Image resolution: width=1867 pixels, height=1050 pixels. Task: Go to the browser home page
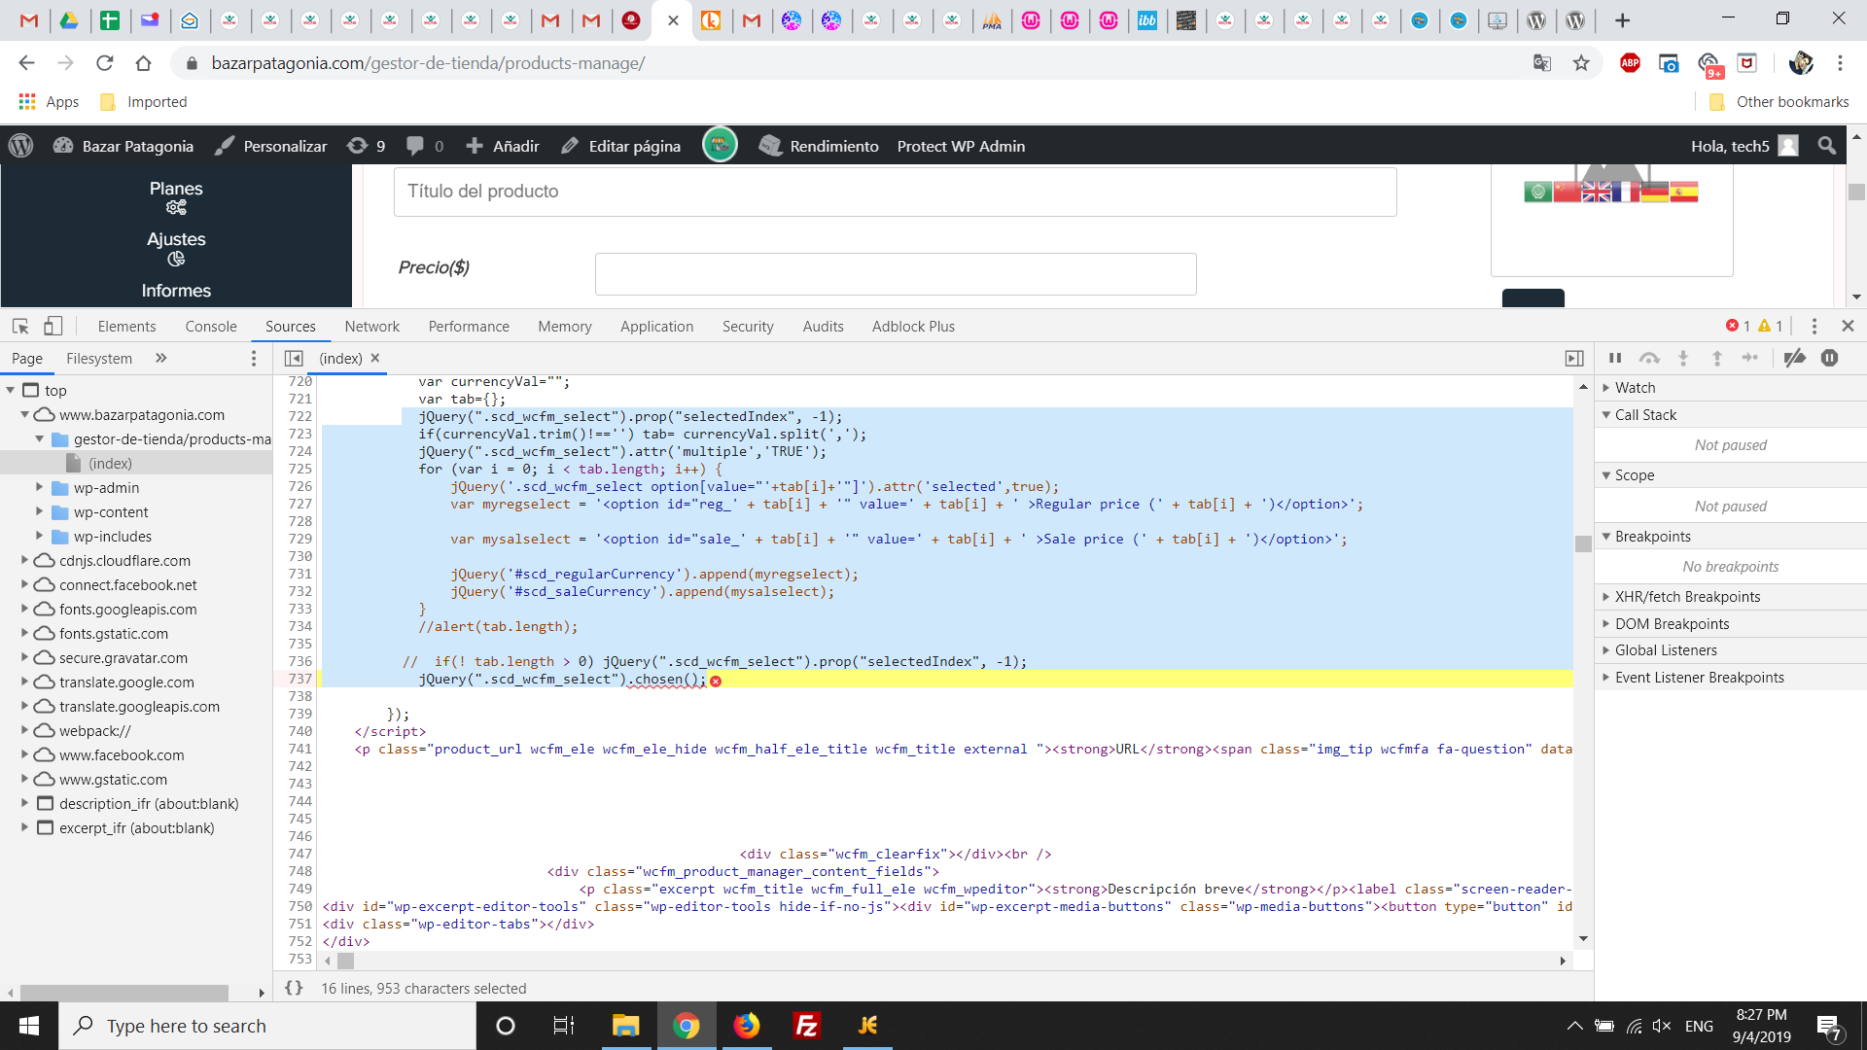click(144, 63)
